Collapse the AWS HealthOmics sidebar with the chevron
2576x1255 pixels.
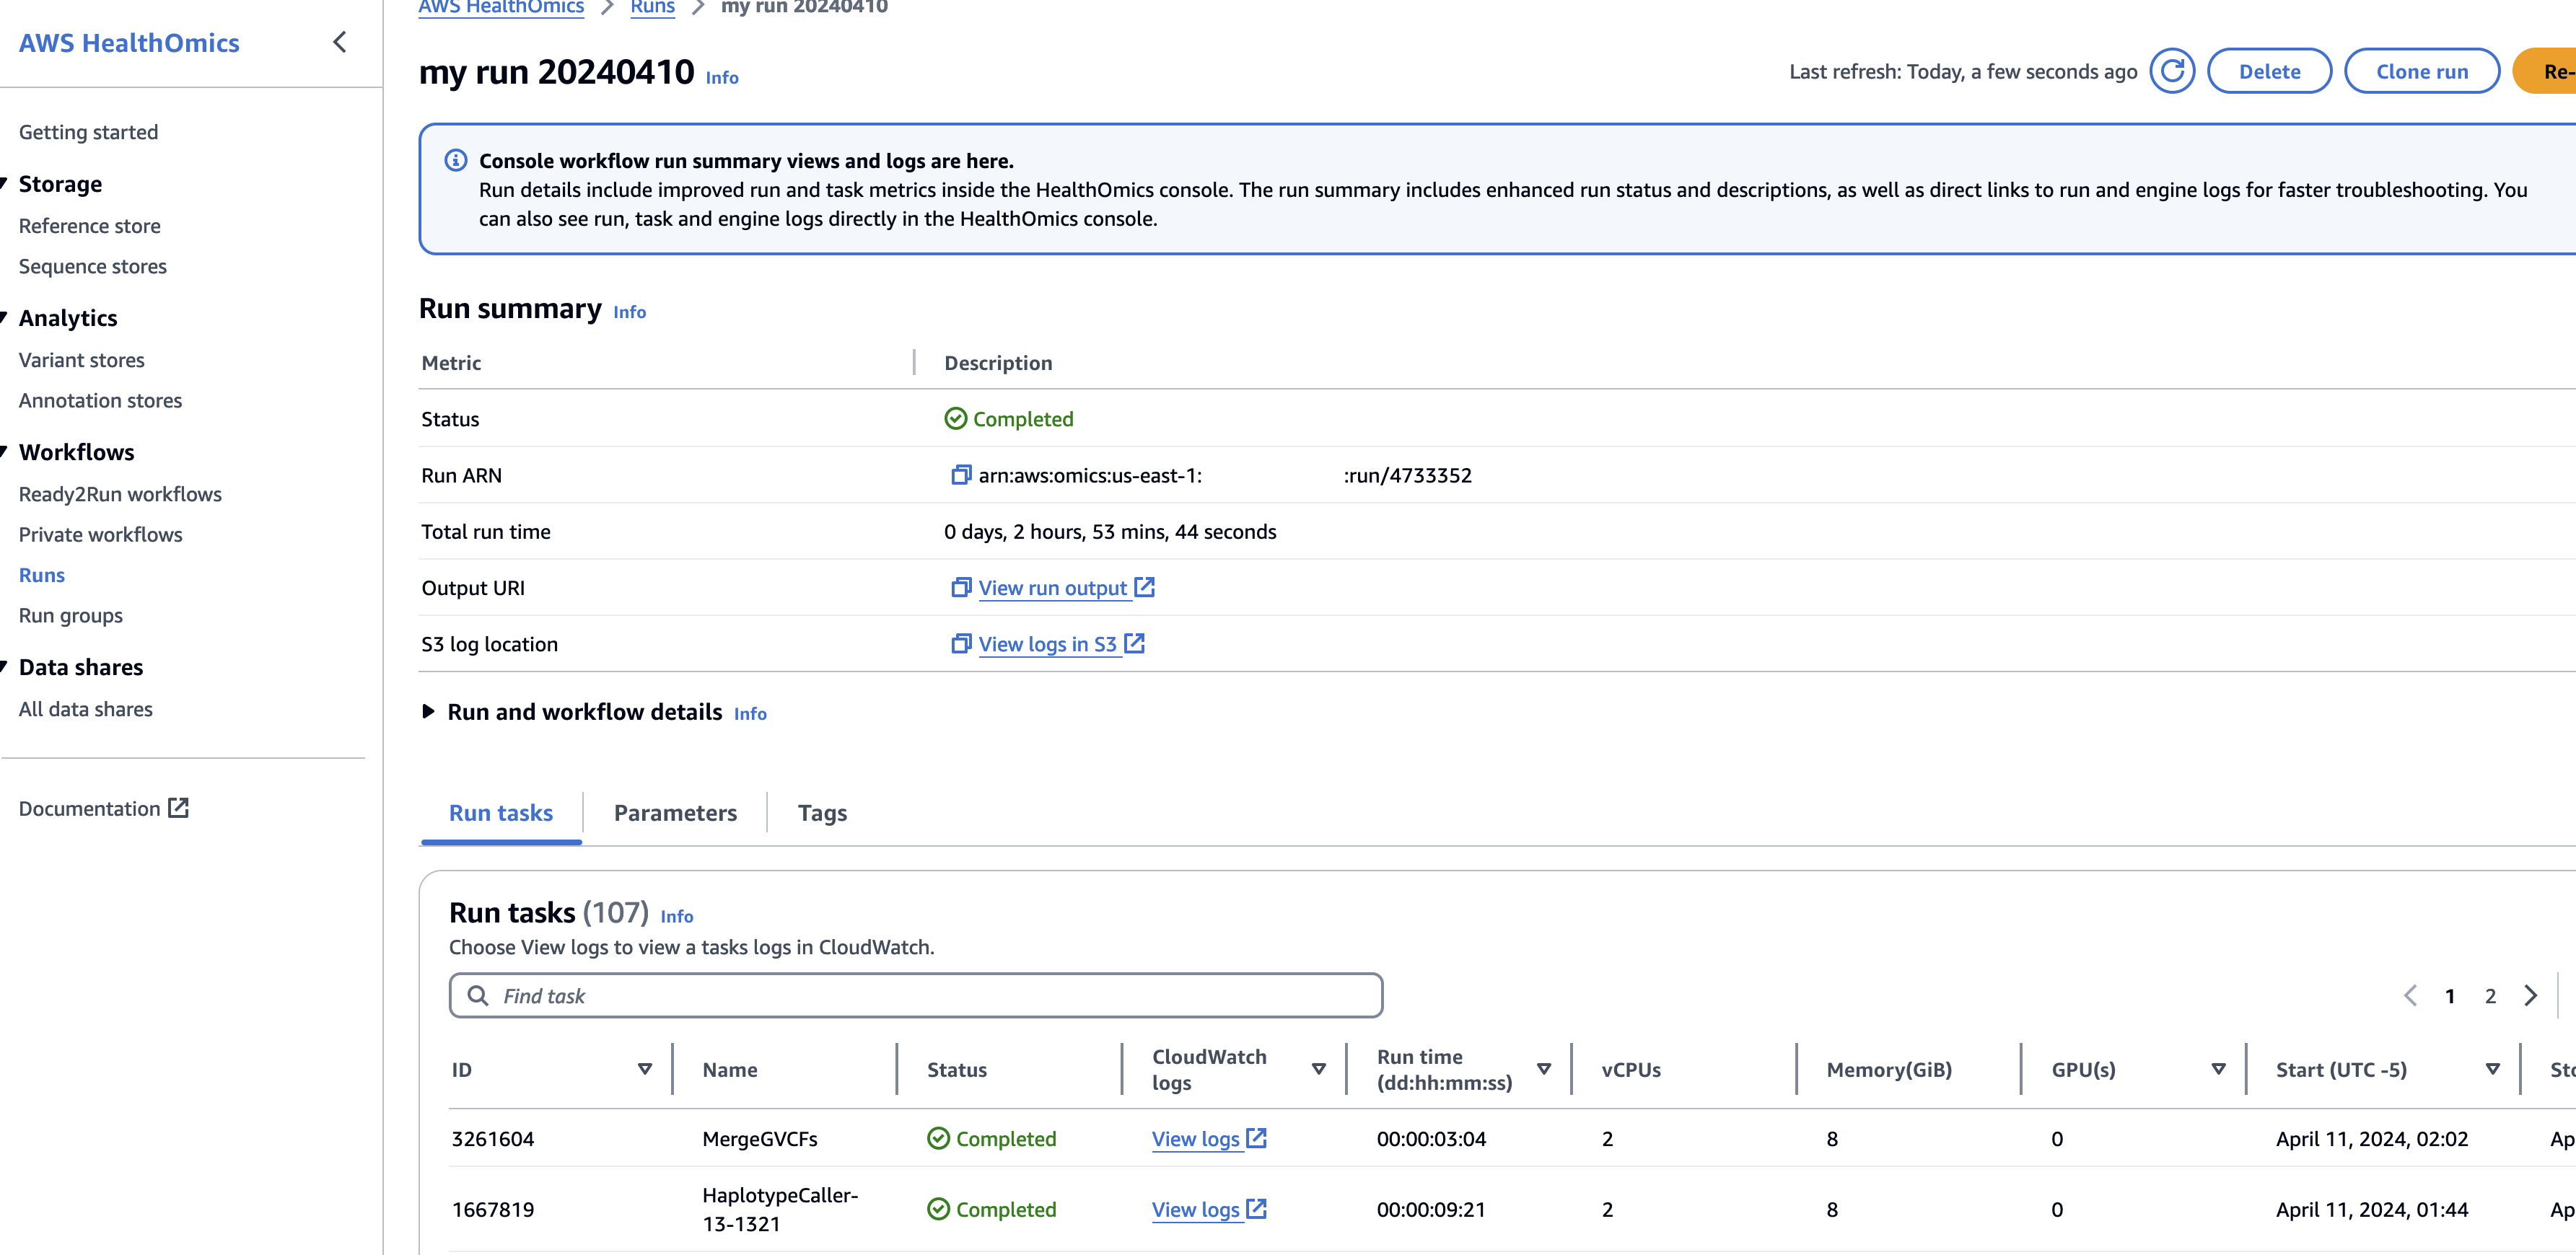click(340, 42)
